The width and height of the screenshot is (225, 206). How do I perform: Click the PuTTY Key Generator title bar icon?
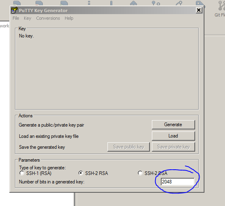click(15, 10)
